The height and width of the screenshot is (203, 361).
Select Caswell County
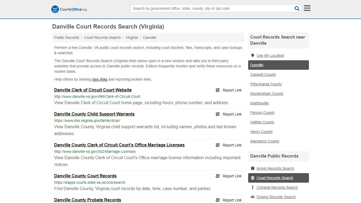pyautogui.click(x=263, y=75)
